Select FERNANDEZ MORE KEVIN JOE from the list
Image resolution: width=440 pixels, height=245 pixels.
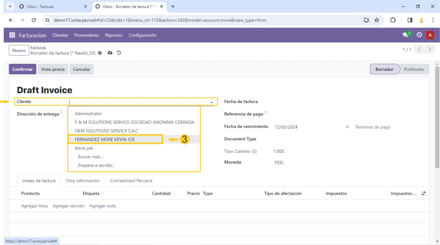click(x=105, y=139)
